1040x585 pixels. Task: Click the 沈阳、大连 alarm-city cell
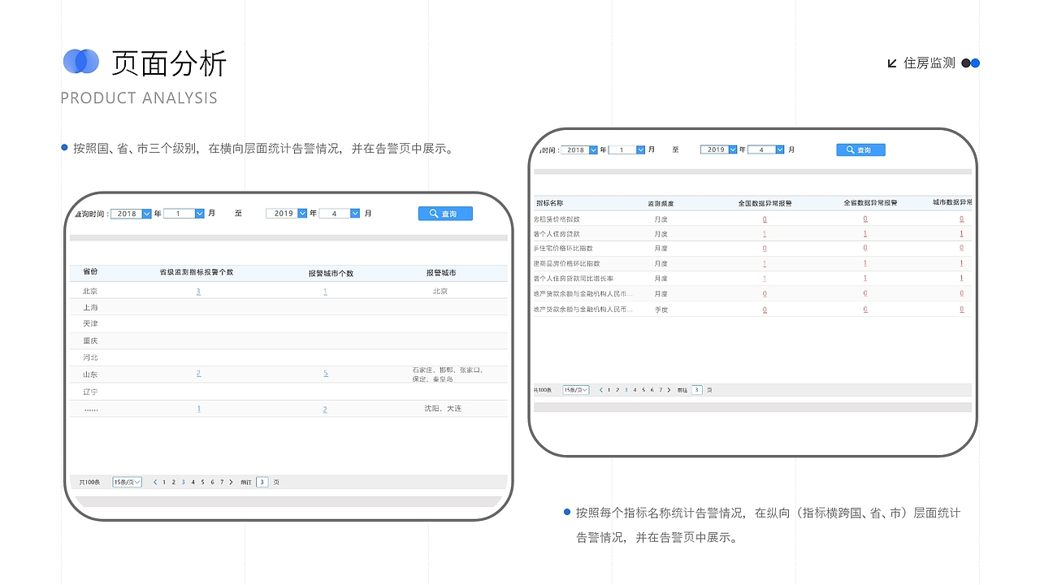[x=443, y=409]
